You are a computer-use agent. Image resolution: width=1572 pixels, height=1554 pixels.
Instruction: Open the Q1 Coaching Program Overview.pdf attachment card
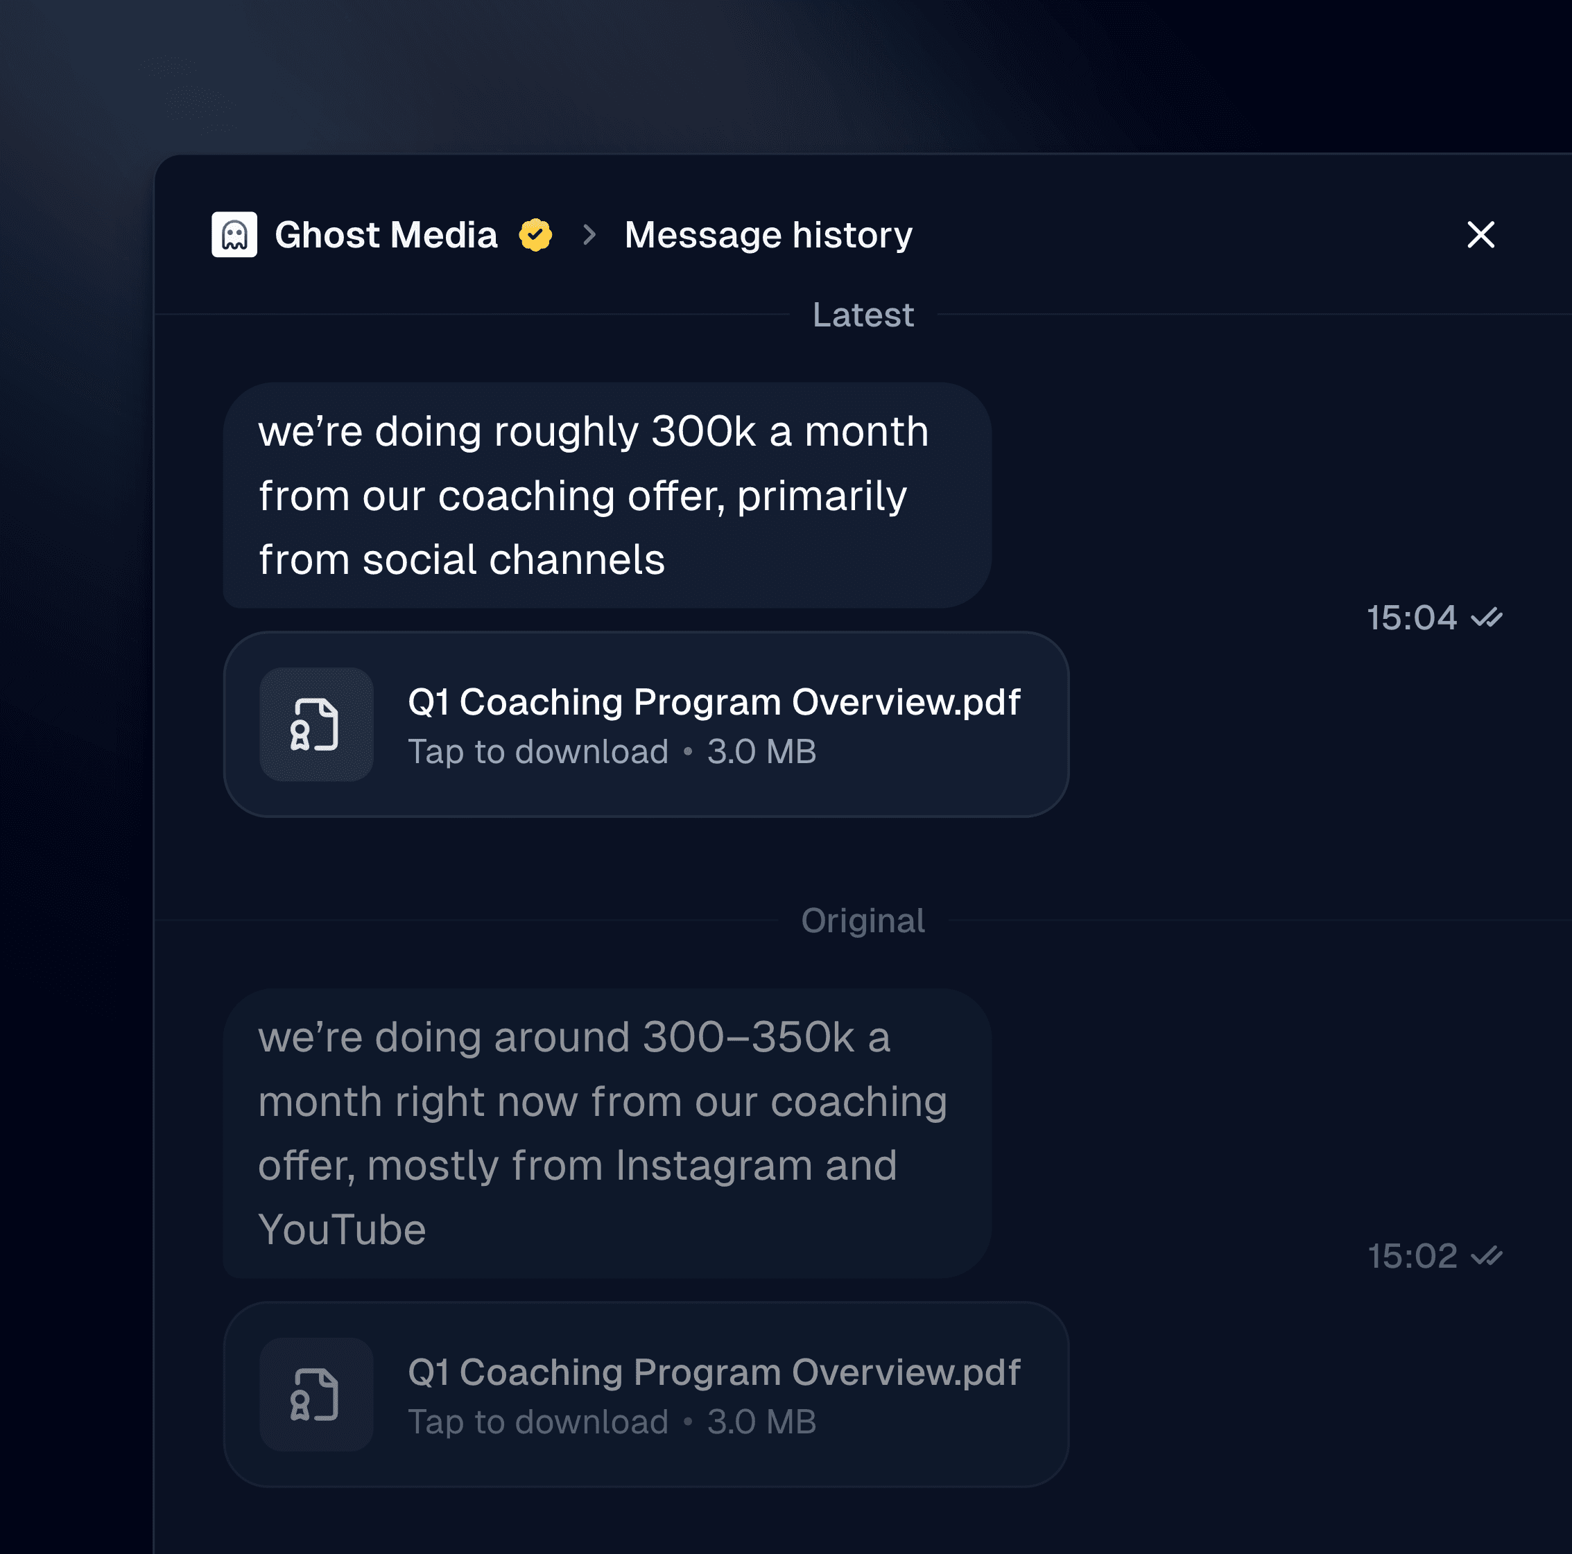(647, 723)
